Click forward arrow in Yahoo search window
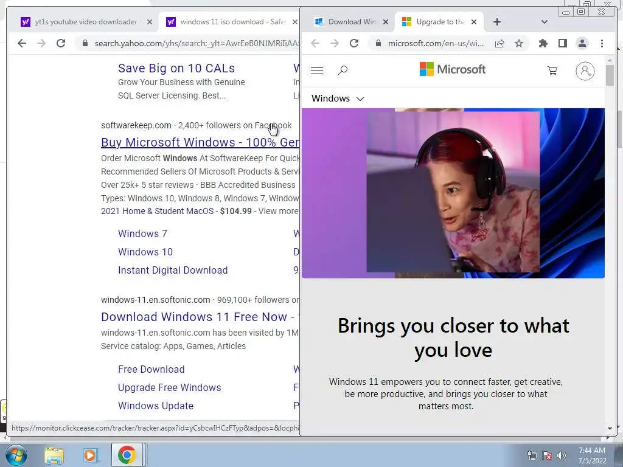The width and height of the screenshot is (623, 467). coord(41,43)
